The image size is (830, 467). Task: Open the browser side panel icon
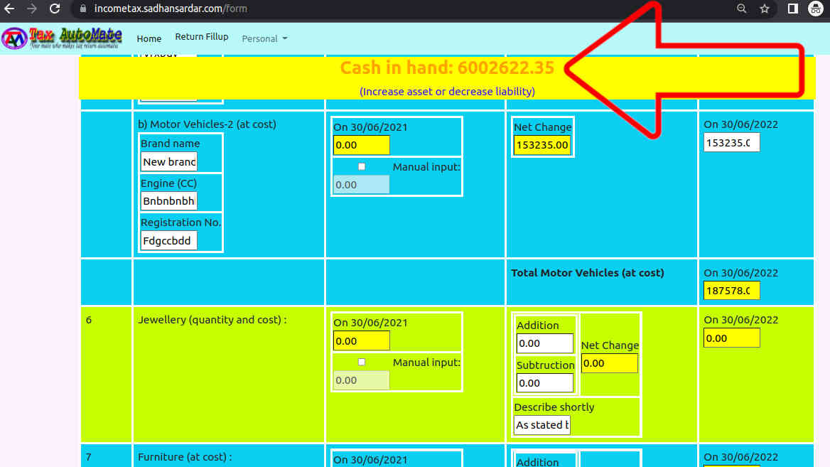point(793,9)
